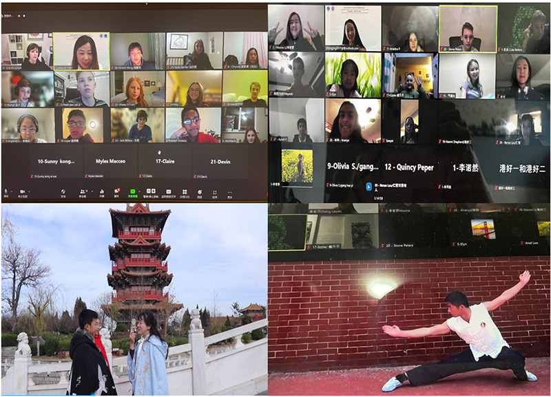
Task: Click the pause/stop recording icon
Action: pyautogui.click(x=149, y=192)
